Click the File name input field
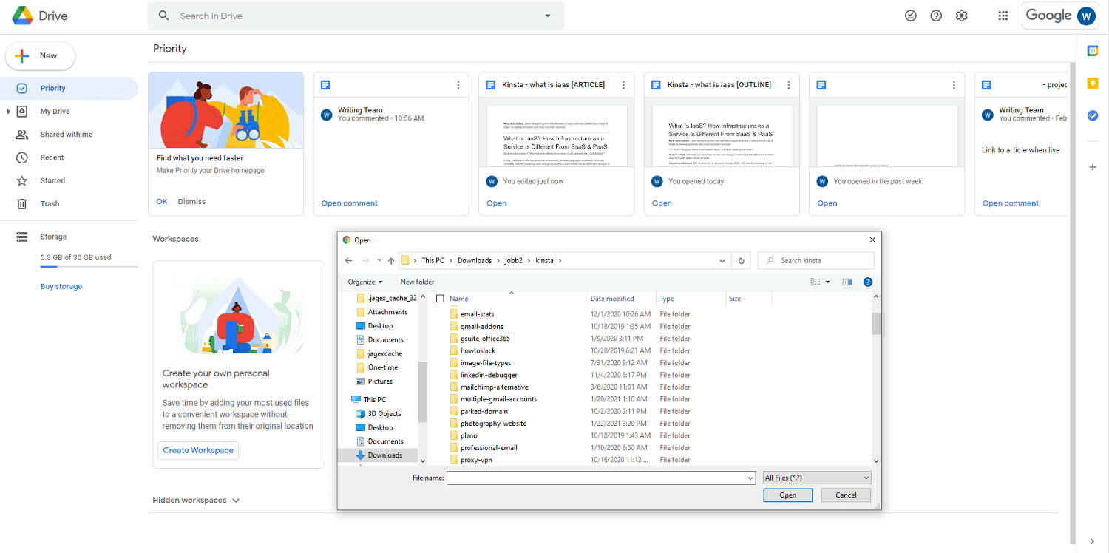 pos(599,477)
